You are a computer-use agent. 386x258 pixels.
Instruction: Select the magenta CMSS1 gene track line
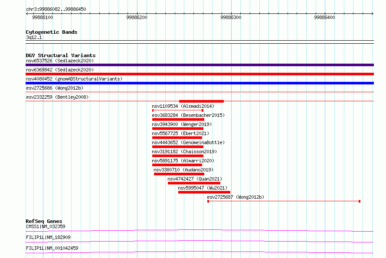pyautogui.click(x=200, y=230)
